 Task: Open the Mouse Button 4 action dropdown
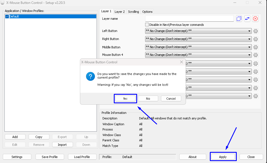[198, 55]
